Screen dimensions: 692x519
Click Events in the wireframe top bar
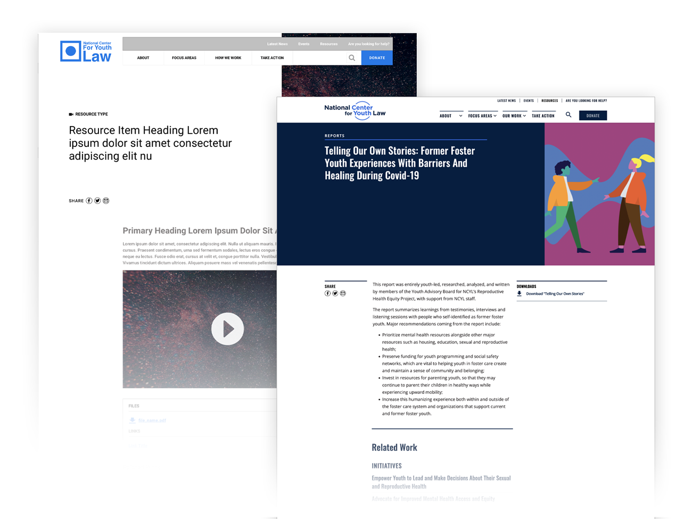tap(304, 44)
